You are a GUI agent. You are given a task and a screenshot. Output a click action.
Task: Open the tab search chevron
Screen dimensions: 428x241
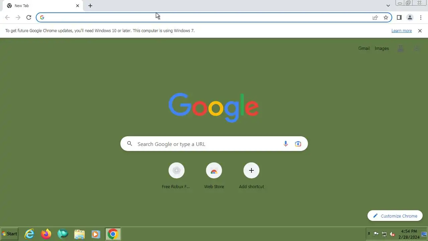point(388,6)
